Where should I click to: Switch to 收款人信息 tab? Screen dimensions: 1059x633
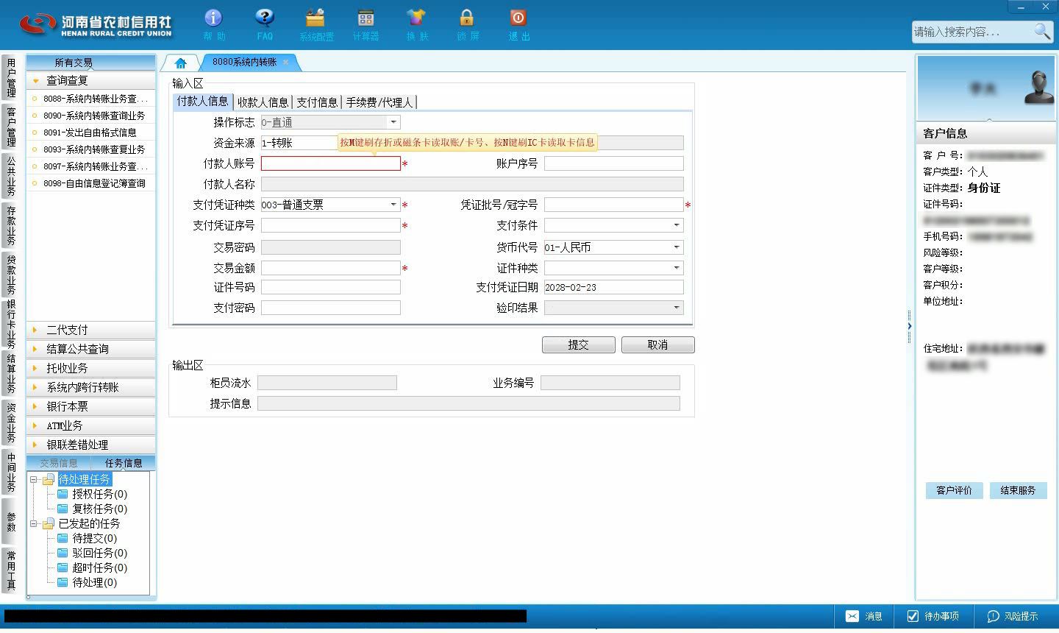click(x=263, y=102)
